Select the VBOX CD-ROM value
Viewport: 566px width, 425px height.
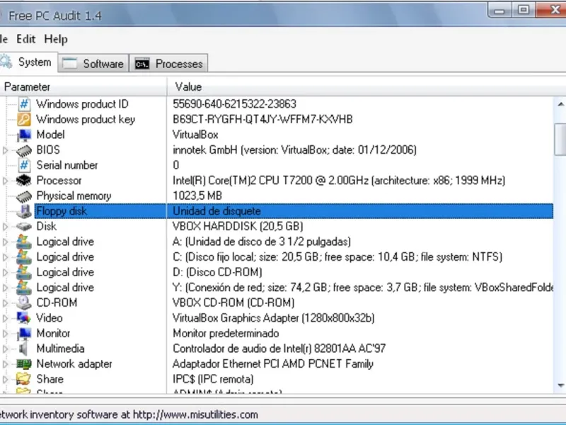click(x=233, y=302)
